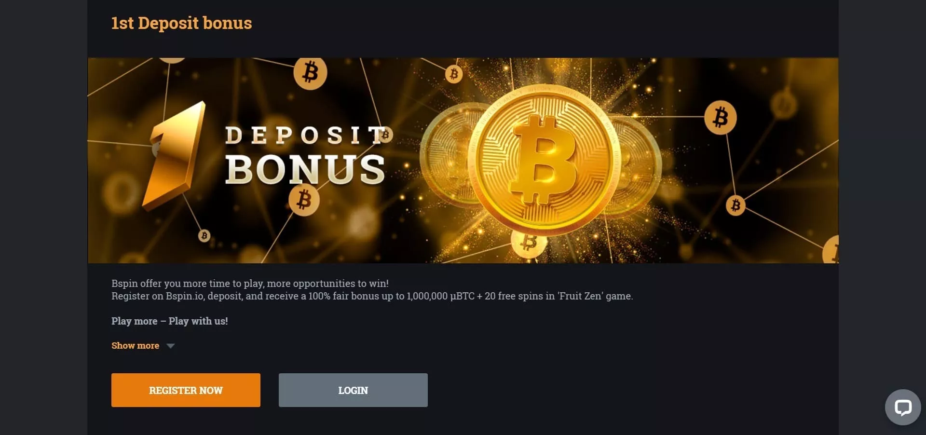This screenshot has width=926, height=435.
Task: Expand details with Show more arrow
Action: tap(170, 346)
